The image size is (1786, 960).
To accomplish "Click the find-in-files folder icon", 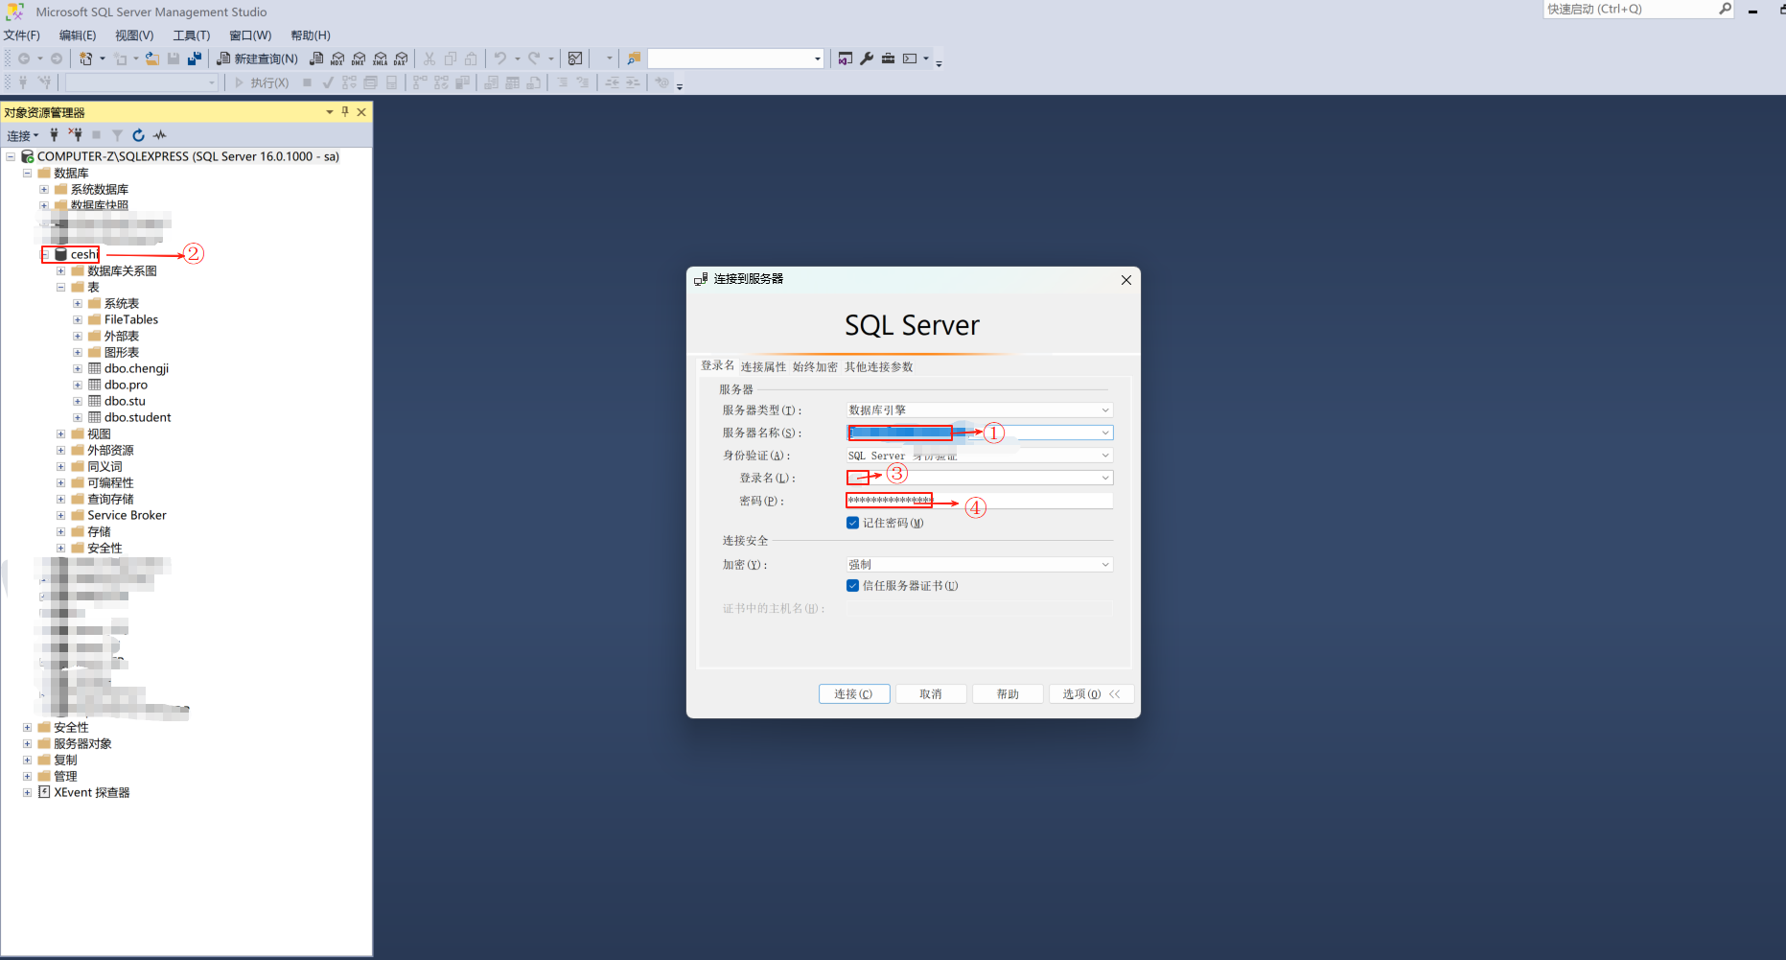I will coord(634,59).
